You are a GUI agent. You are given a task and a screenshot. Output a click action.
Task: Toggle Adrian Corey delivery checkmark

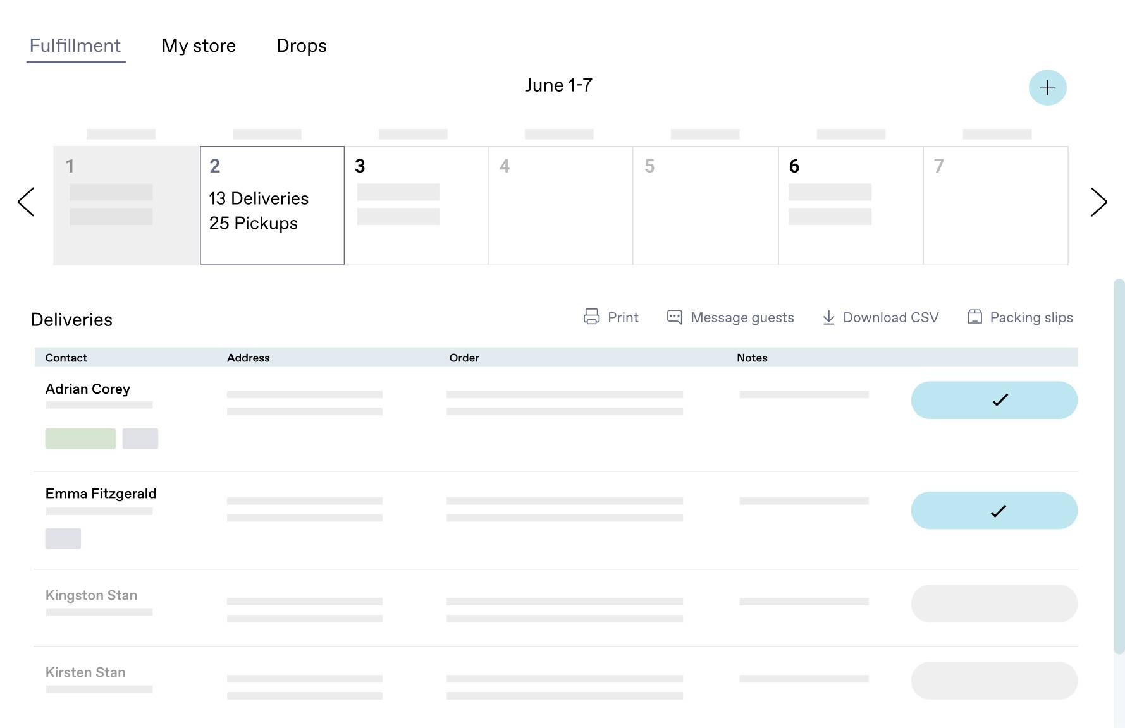pos(994,400)
